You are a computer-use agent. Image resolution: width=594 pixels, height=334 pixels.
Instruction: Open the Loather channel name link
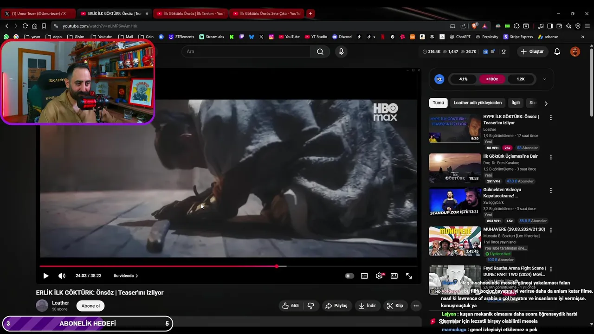(60, 303)
